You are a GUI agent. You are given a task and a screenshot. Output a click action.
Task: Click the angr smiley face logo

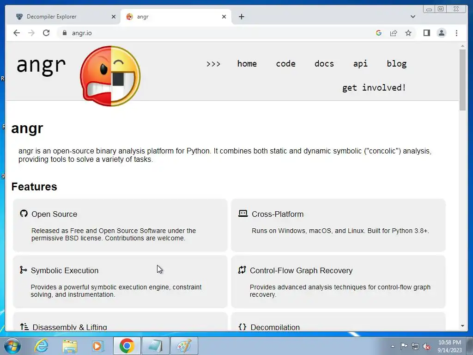point(110,76)
